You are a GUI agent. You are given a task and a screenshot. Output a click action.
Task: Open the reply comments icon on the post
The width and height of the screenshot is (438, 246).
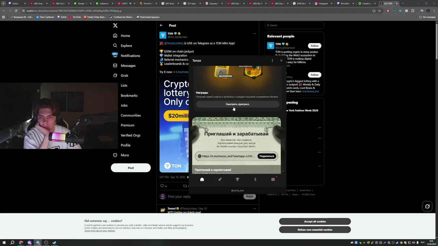coord(162,186)
